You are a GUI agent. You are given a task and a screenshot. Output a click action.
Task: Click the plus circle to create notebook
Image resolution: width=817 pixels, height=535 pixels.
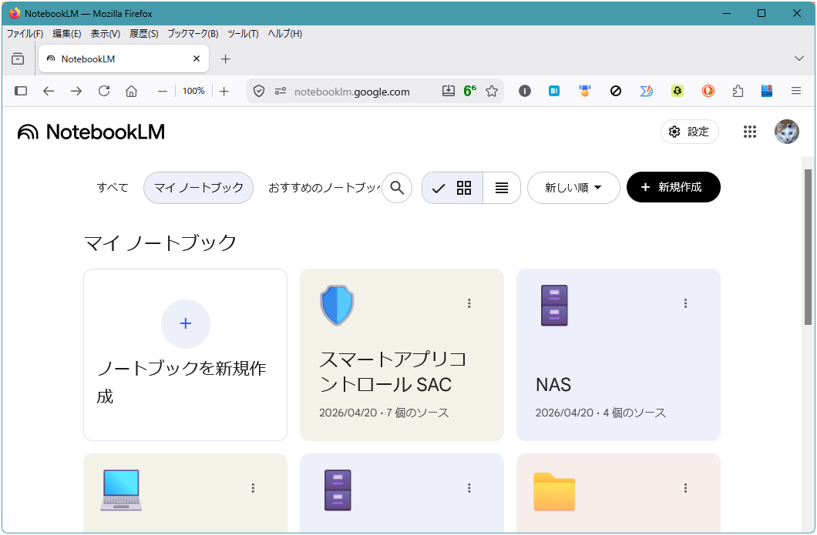[x=186, y=324]
